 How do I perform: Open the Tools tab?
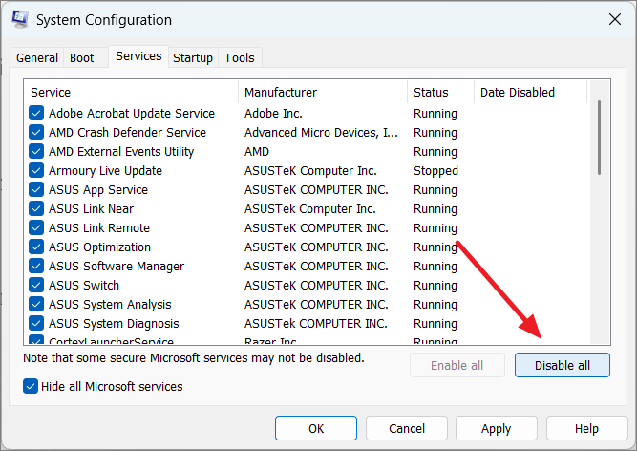239,57
